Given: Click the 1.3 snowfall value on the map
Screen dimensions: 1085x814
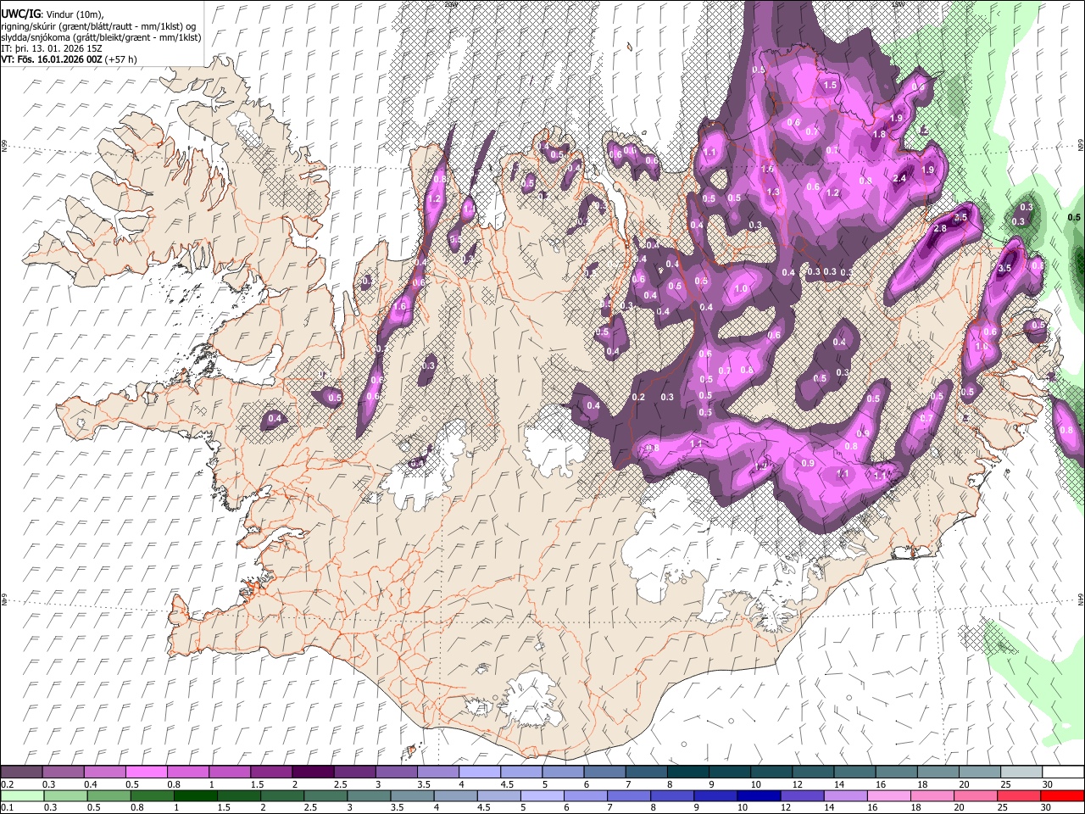Looking at the screenshot, I should [x=773, y=192].
